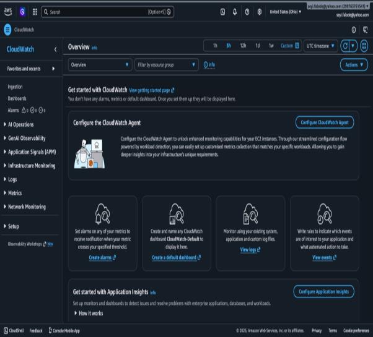Select the 12h time range
The width and height of the screenshot is (373, 337).
[243, 46]
